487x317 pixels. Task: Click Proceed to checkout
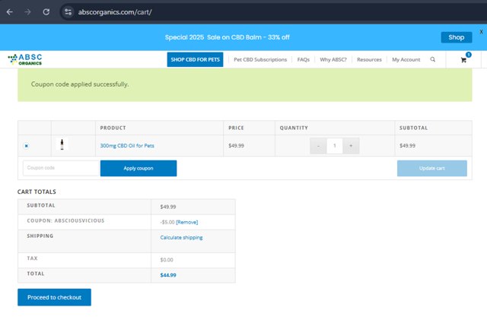pyautogui.click(x=54, y=297)
